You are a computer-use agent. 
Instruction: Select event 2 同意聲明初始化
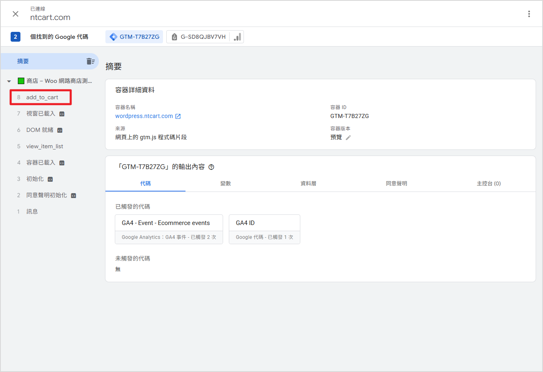[47, 195]
